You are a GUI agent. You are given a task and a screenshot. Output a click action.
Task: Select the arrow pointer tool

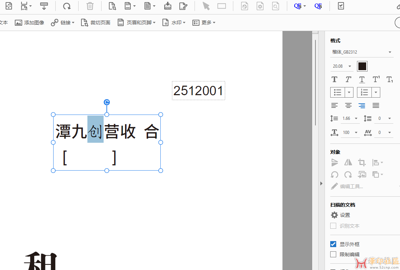206,6
